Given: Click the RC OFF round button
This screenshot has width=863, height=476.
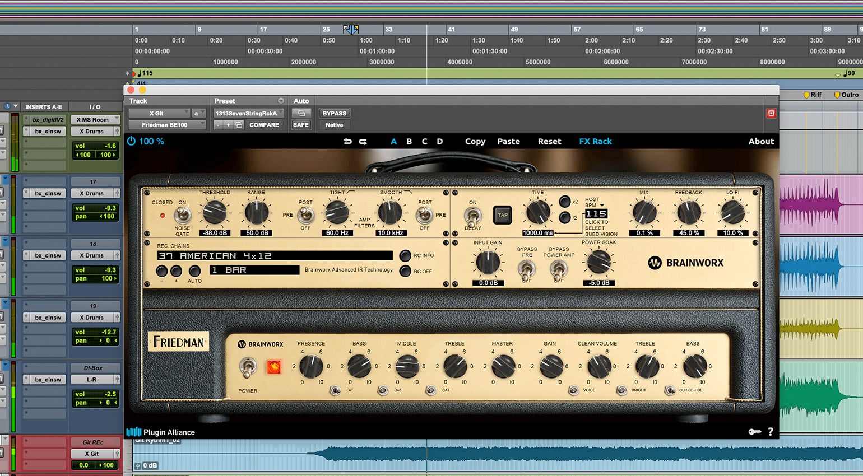Looking at the screenshot, I should tap(405, 271).
